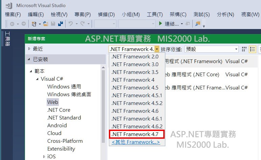Collapse the 已安裝 section
This screenshot has height=160, width=261.
[x=29, y=59]
